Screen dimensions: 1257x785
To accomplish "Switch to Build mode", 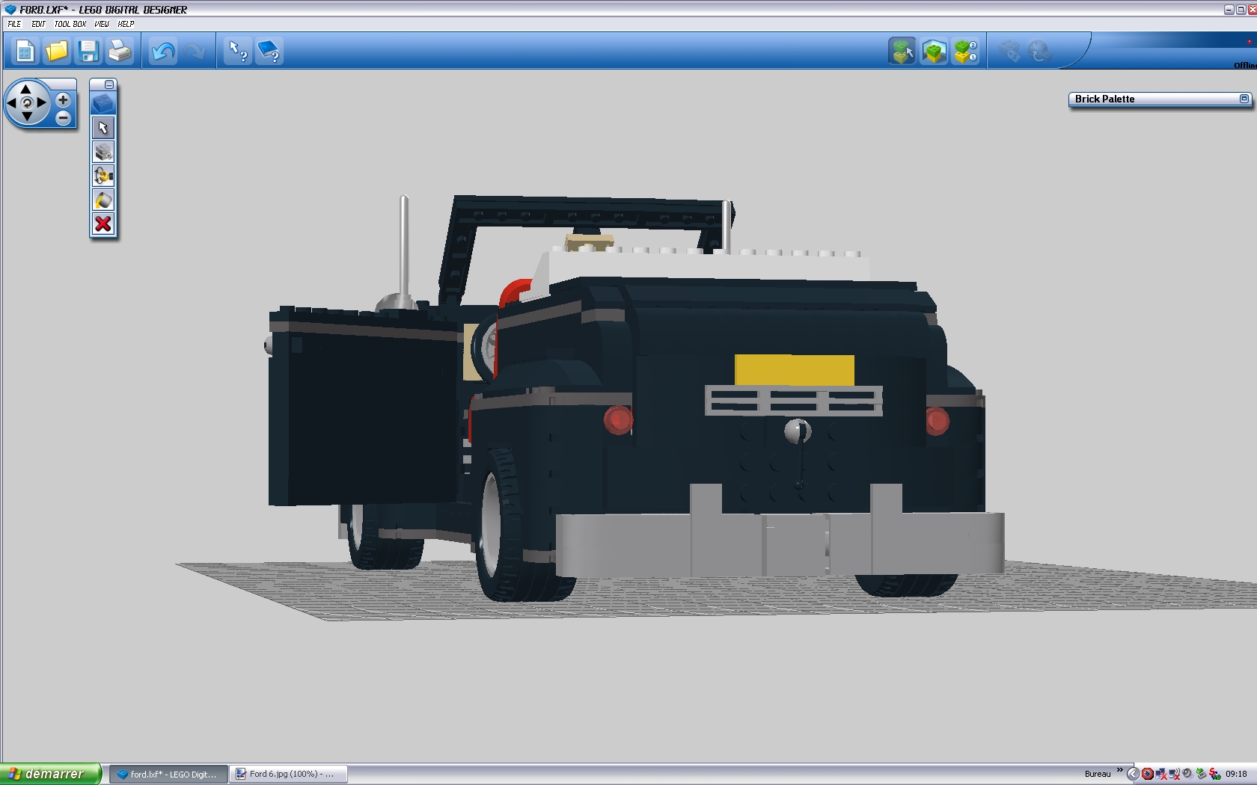I will coord(902,52).
